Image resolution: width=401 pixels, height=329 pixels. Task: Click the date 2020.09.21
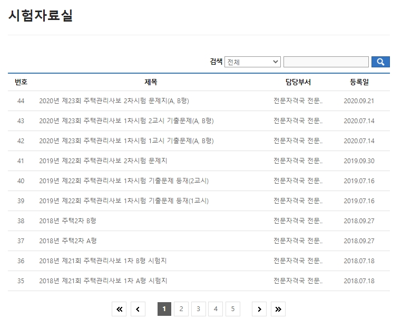[x=359, y=101]
